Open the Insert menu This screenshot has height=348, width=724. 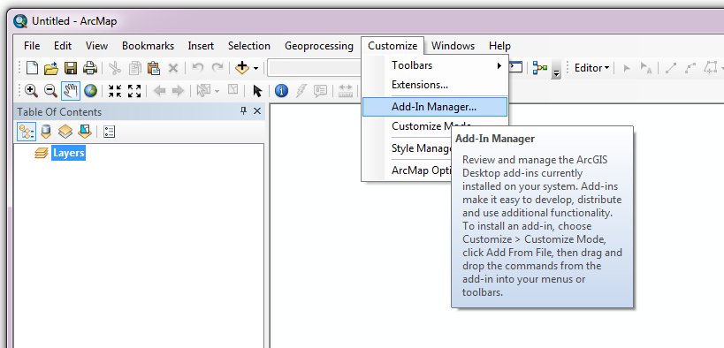pyautogui.click(x=201, y=46)
